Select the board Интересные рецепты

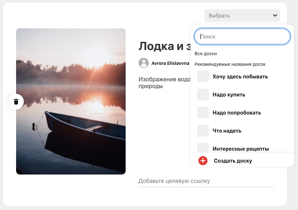coord(241,149)
